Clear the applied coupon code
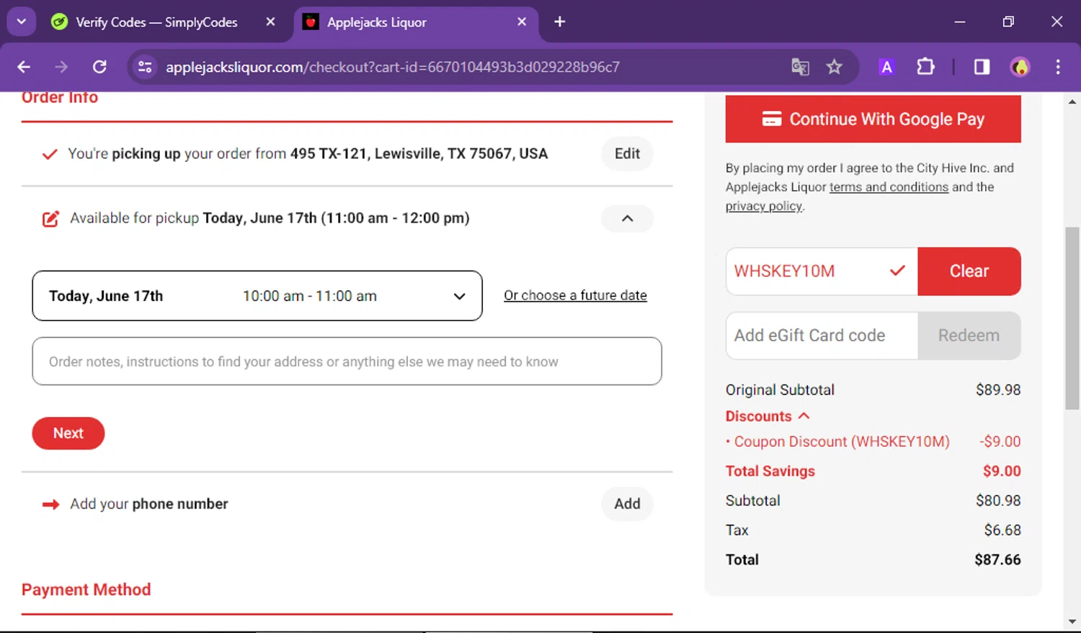This screenshot has height=633, width=1081. (969, 271)
